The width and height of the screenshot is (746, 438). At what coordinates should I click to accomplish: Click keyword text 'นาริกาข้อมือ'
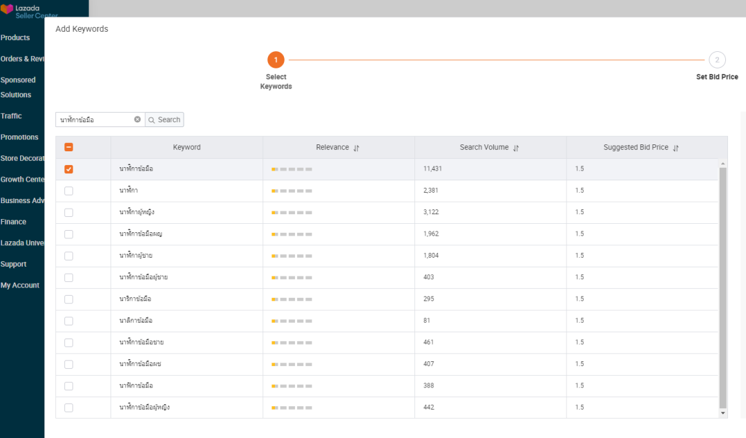[x=135, y=298]
